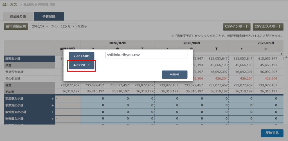Viewport: 288px width, 141px height.
Task: Close the upload dialog with 閉じる
Action: pyautogui.click(x=174, y=75)
